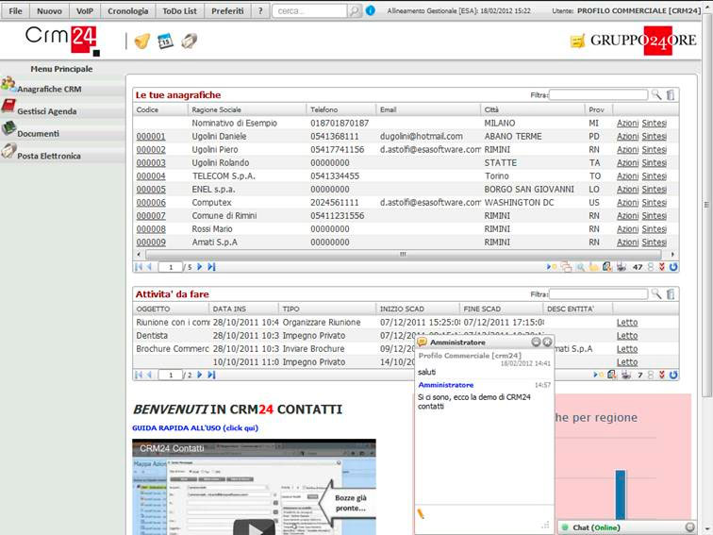
Task: Click the export document icon in Attivita' toolbar
Action: (x=612, y=375)
